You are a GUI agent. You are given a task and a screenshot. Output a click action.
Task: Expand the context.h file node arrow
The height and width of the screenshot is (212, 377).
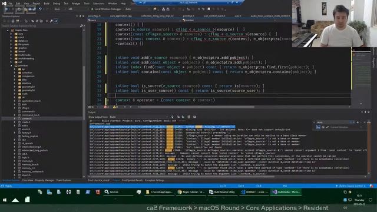click(15, 118)
